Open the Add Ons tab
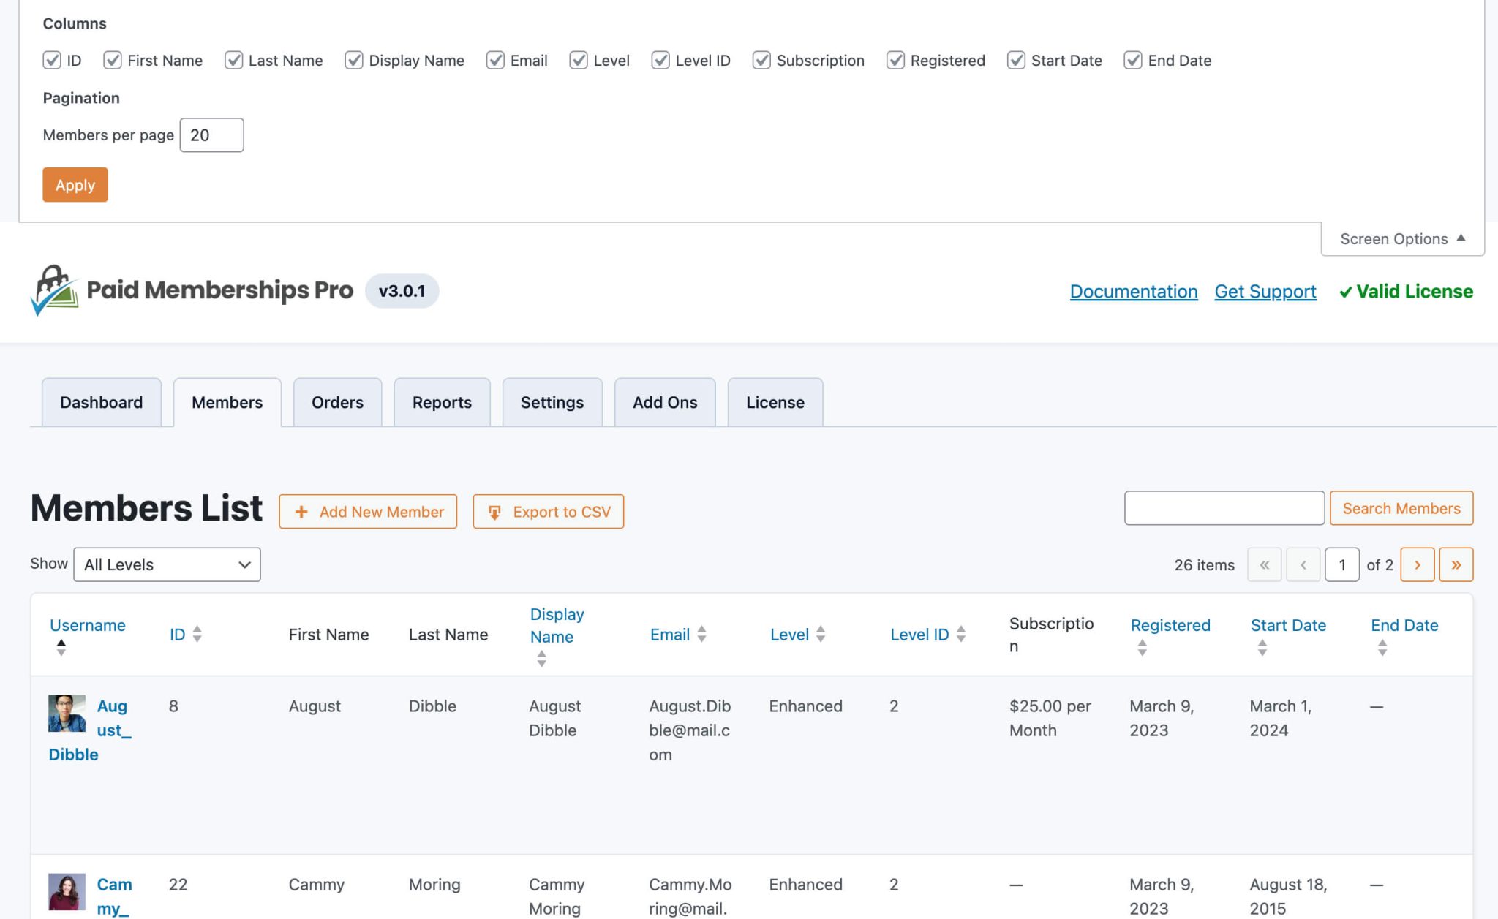The width and height of the screenshot is (1498, 919). point(664,402)
